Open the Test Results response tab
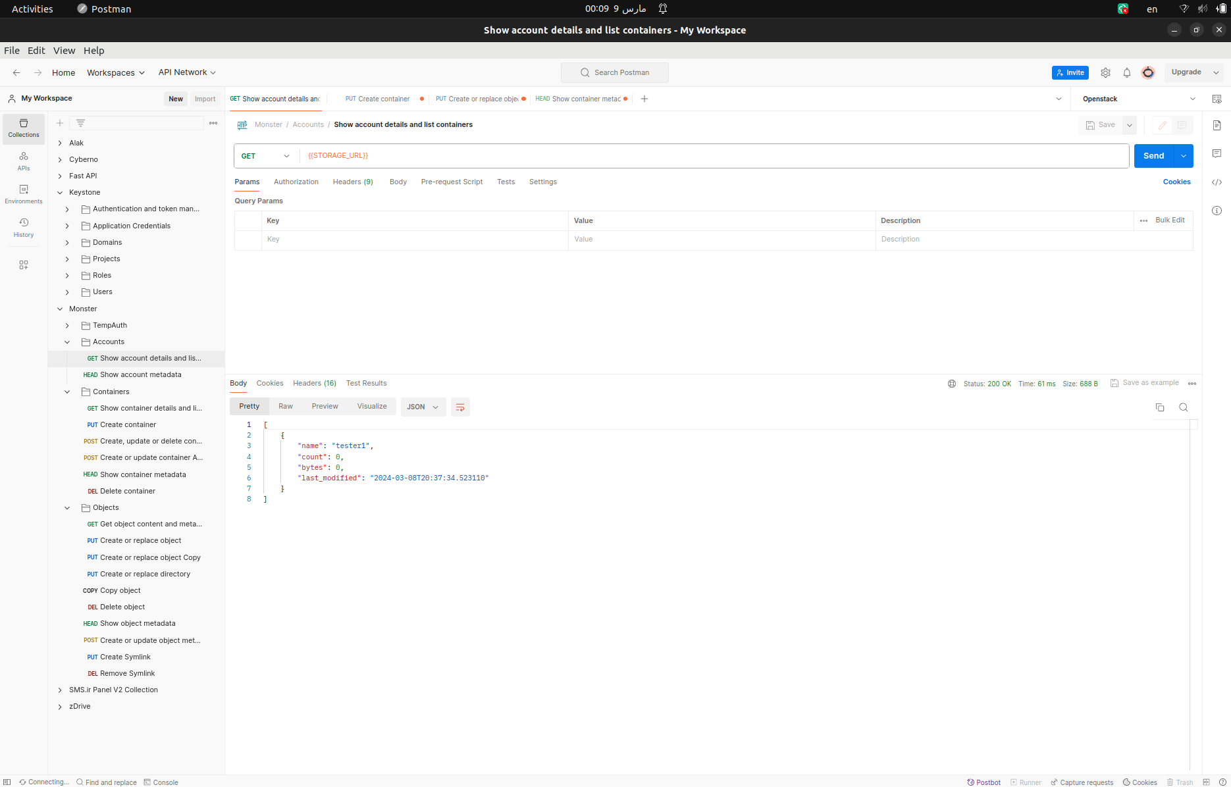 (x=367, y=383)
